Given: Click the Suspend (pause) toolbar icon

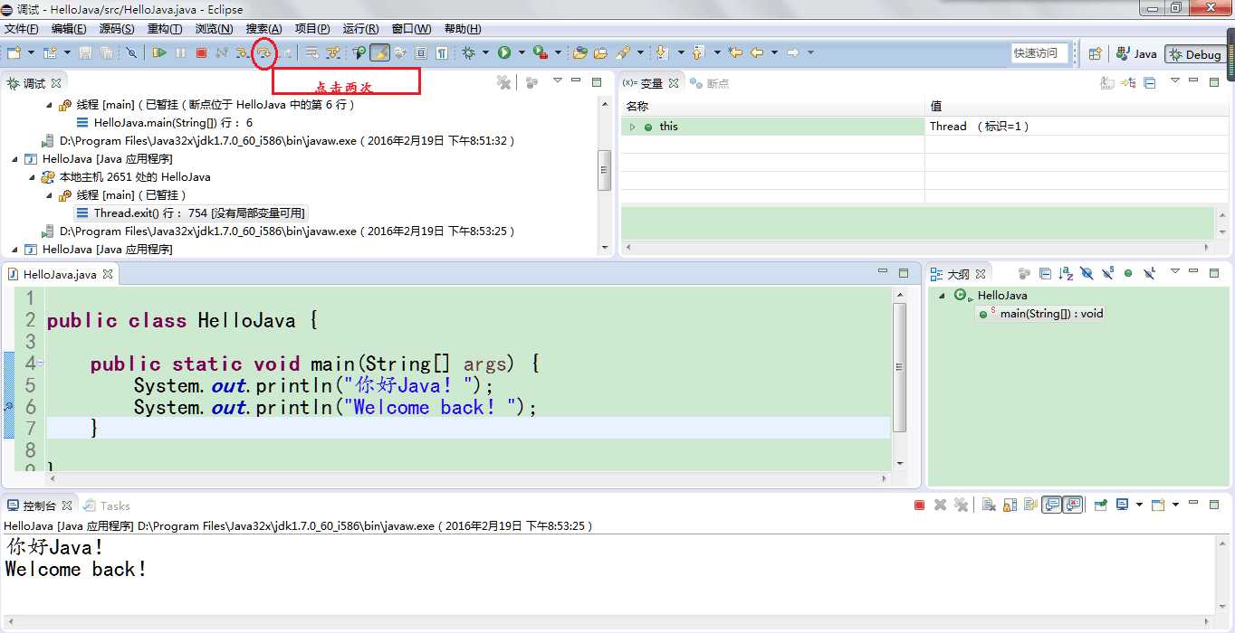Looking at the screenshot, I should [x=180, y=53].
